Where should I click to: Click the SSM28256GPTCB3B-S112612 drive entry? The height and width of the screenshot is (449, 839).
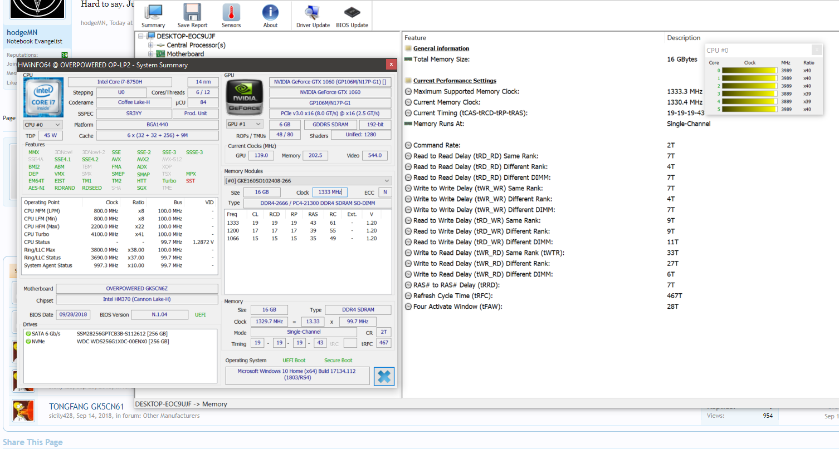point(122,334)
